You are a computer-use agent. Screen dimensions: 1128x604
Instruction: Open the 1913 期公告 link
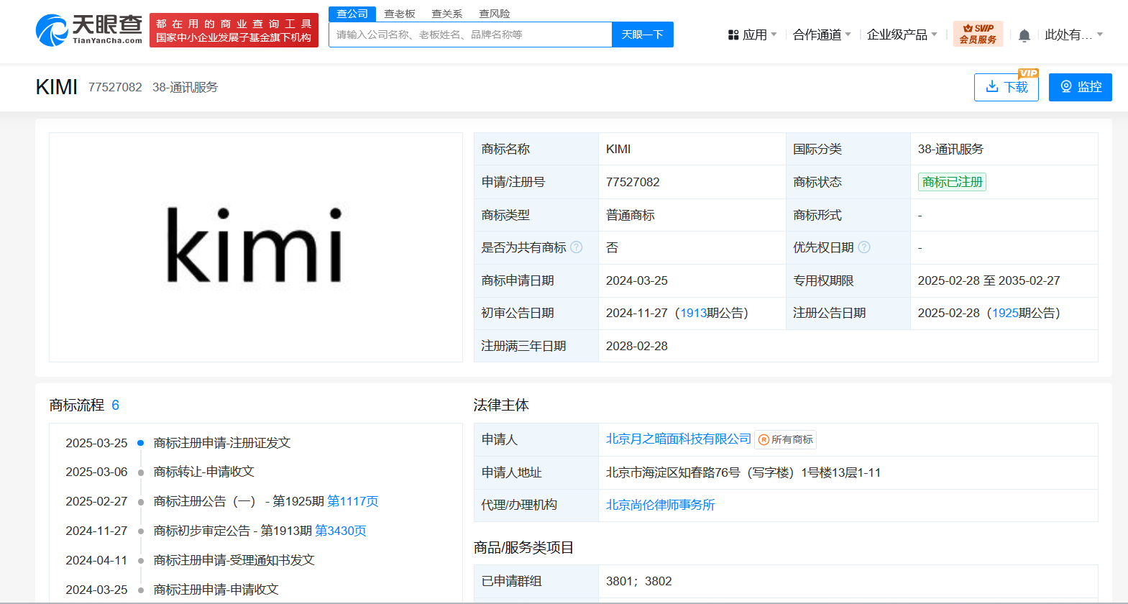[x=693, y=314]
